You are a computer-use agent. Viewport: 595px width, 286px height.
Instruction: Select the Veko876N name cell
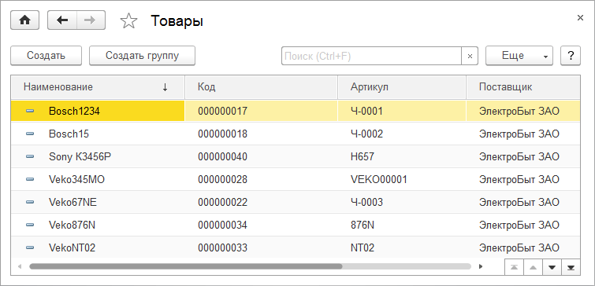(x=98, y=225)
